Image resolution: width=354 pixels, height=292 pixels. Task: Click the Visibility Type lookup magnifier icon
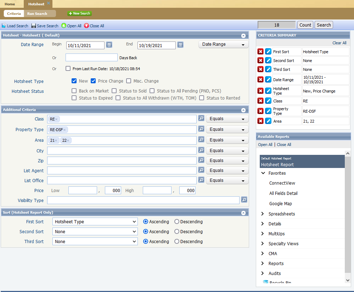click(x=244, y=200)
